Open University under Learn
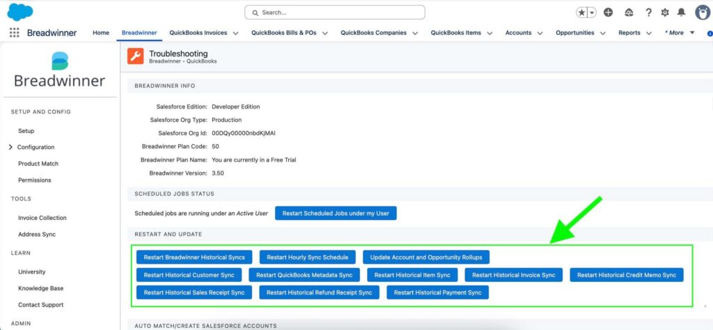The height and width of the screenshot is (330, 713). click(32, 272)
